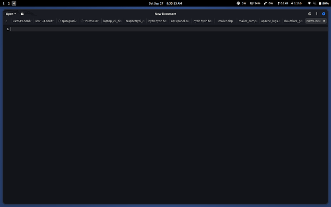Switch to the cloudflare_ge tab
331x207 pixels.
pos(292,21)
